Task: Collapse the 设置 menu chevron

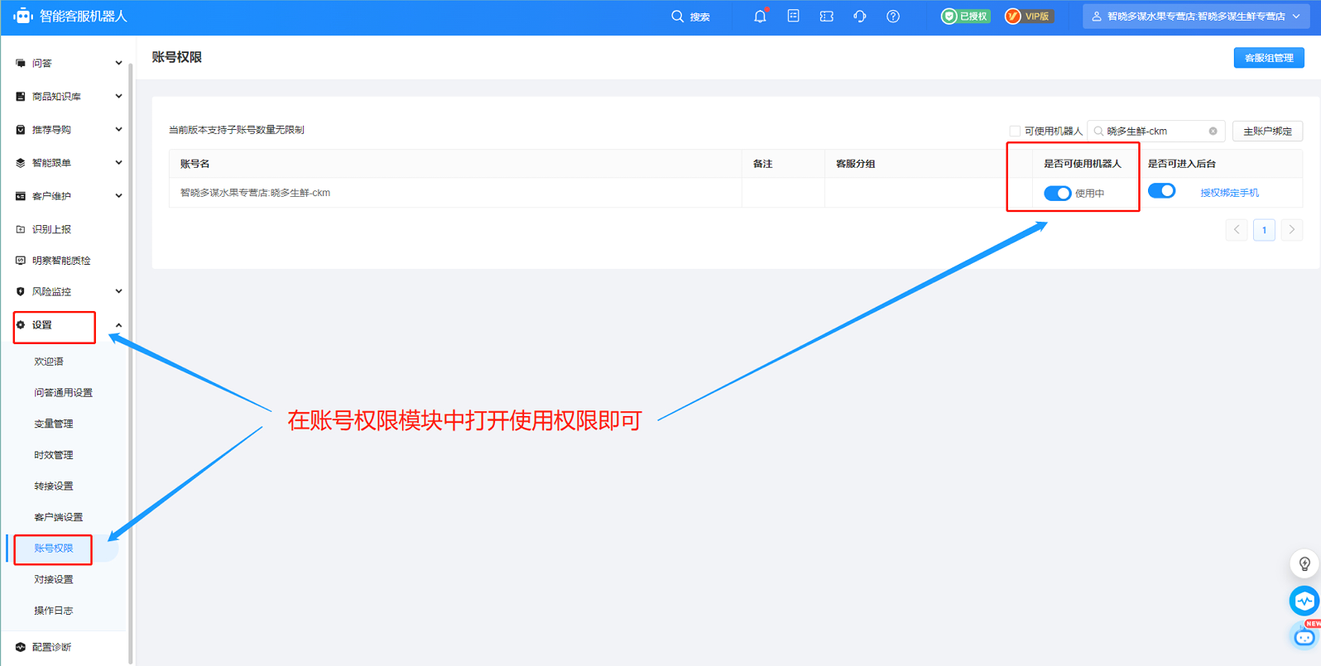Action: 118,325
